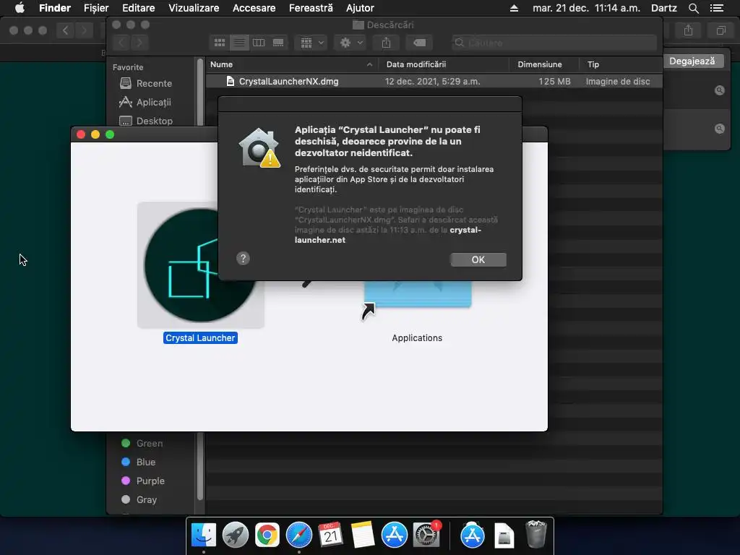Click the lower magnifier icon under Degajează
This screenshot has height=555, width=740.
pos(719,129)
